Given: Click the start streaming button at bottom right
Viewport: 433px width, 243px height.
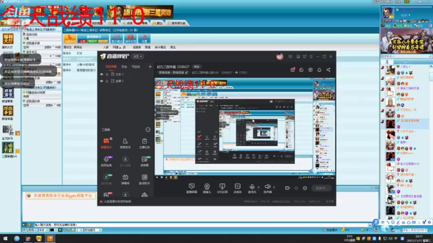Looking at the screenshot, I should (x=322, y=188).
